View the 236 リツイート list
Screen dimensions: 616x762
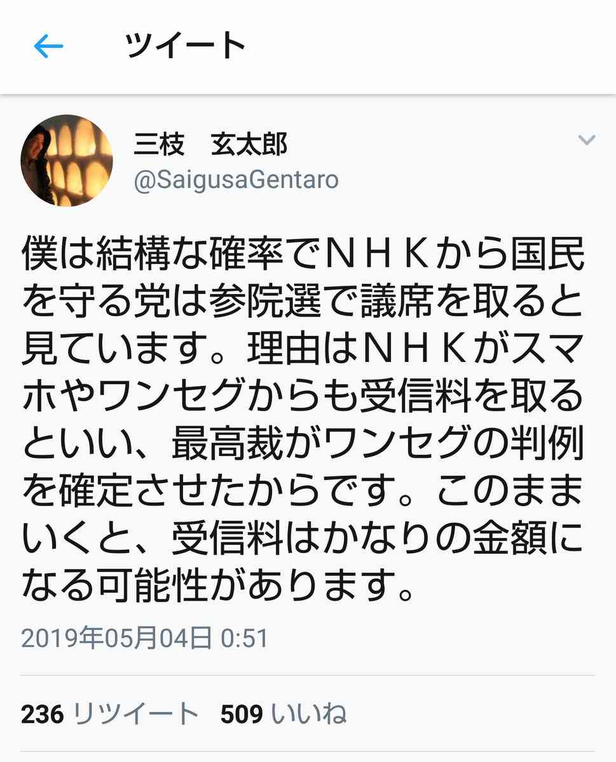[x=110, y=715]
